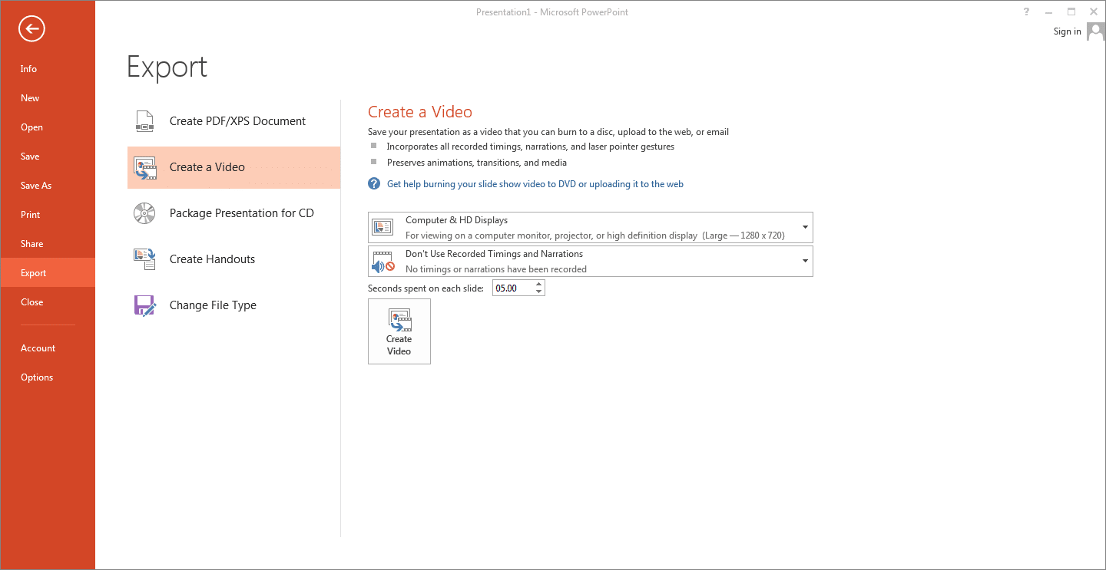Click the Create Handouts icon
Image resolution: width=1106 pixels, height=570 pixels.
[145, 259]
